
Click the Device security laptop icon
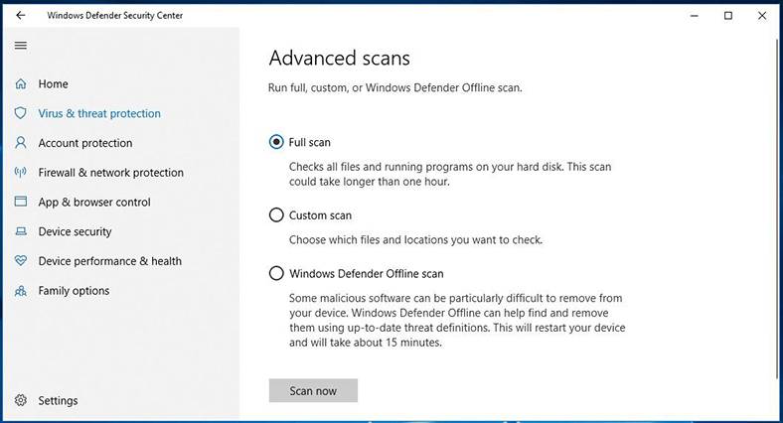21,231
